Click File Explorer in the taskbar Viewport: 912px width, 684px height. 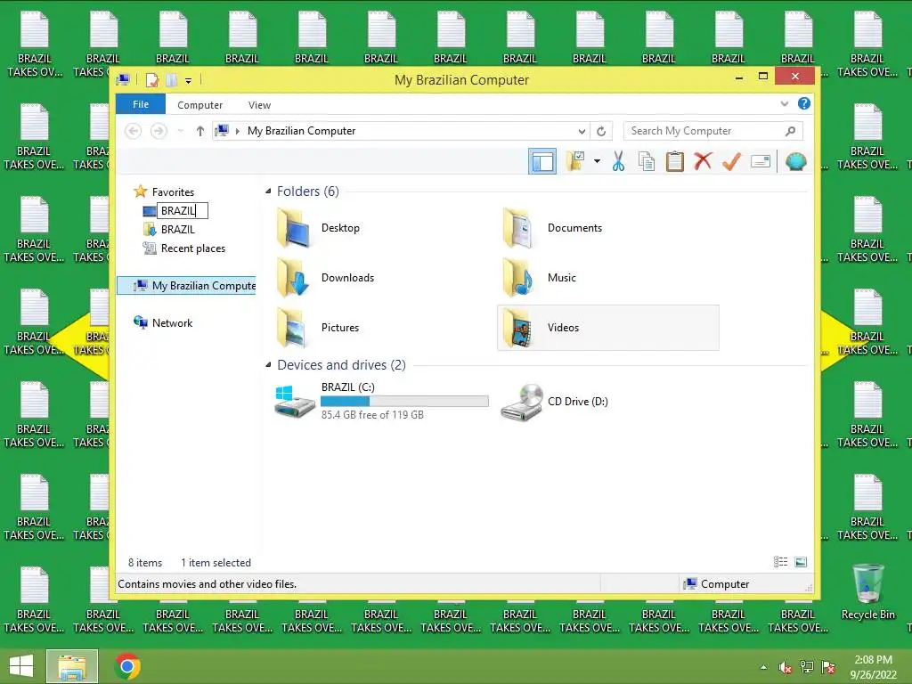tap(72, 666)
